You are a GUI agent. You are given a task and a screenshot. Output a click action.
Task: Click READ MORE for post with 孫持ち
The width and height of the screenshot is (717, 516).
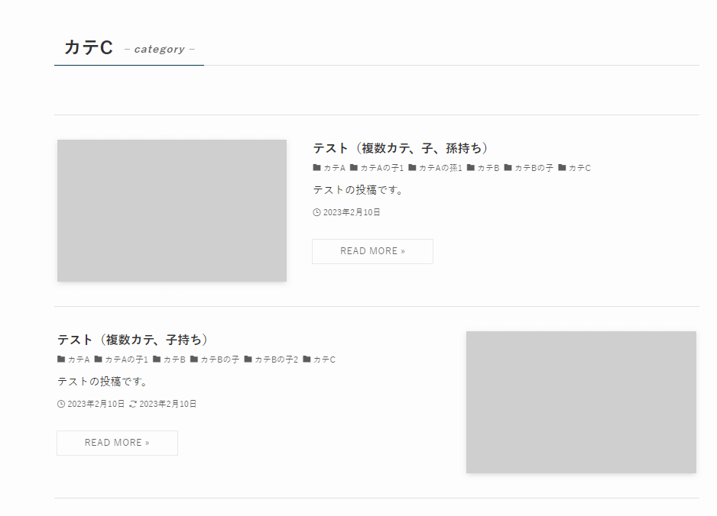372,251
